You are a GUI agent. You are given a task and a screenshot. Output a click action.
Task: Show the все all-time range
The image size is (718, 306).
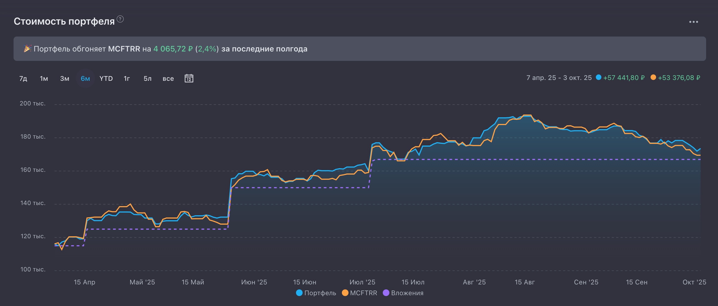[168, 78]
